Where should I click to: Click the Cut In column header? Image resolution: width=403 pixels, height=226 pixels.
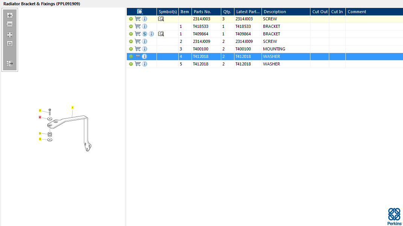[x=337, y=12]
